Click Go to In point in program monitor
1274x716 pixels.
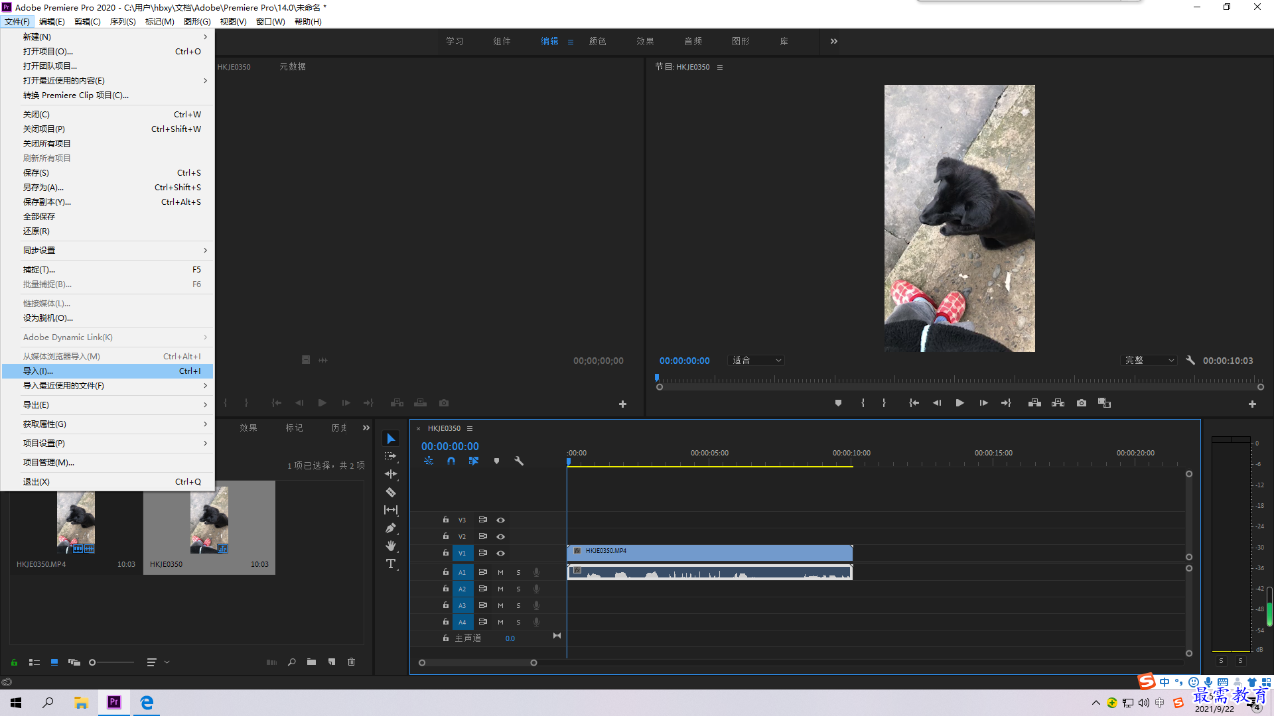click(x=914, y=403)
